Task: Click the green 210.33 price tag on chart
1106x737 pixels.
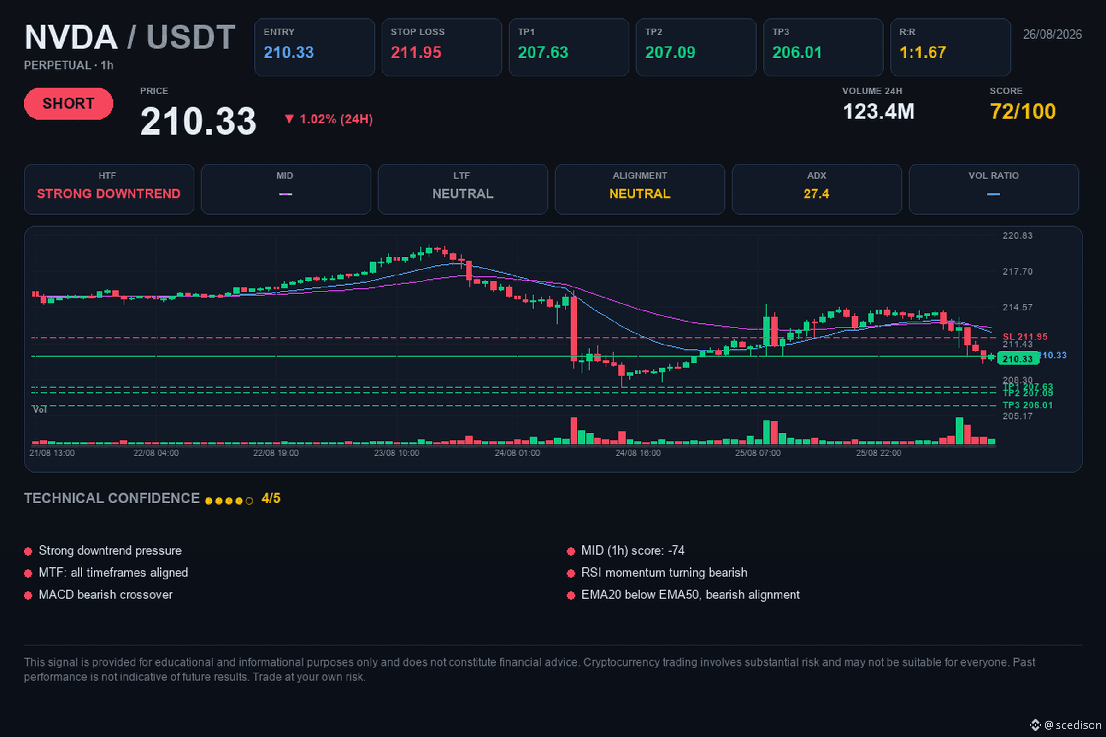Action: [x=1018, y=359]
